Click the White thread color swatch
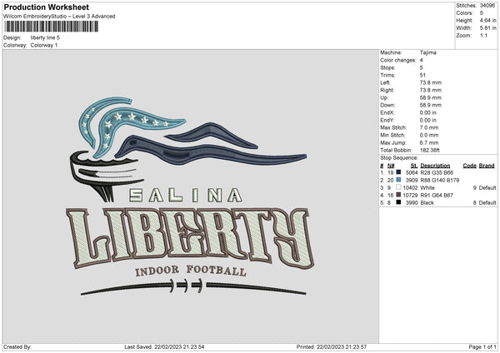The image size is (500, 353). (398, 187)
